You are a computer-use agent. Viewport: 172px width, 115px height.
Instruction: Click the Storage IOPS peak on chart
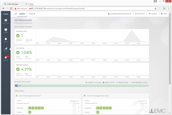point(132,30)
